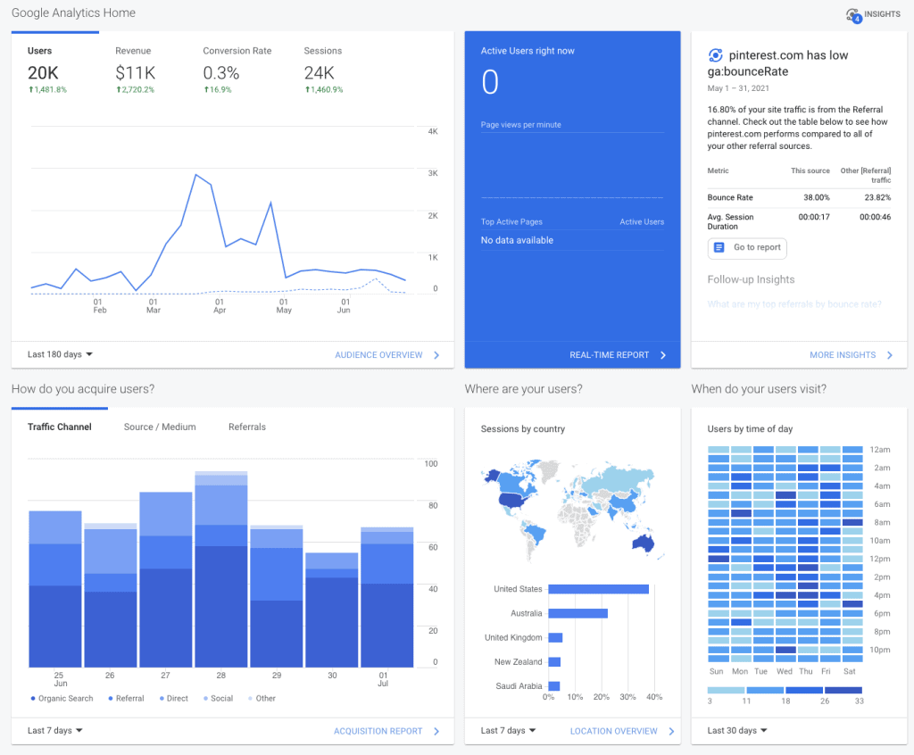Switch to the Referrals tab
The height and width of the screenshot is (755, 914).
tap(246, 427)
